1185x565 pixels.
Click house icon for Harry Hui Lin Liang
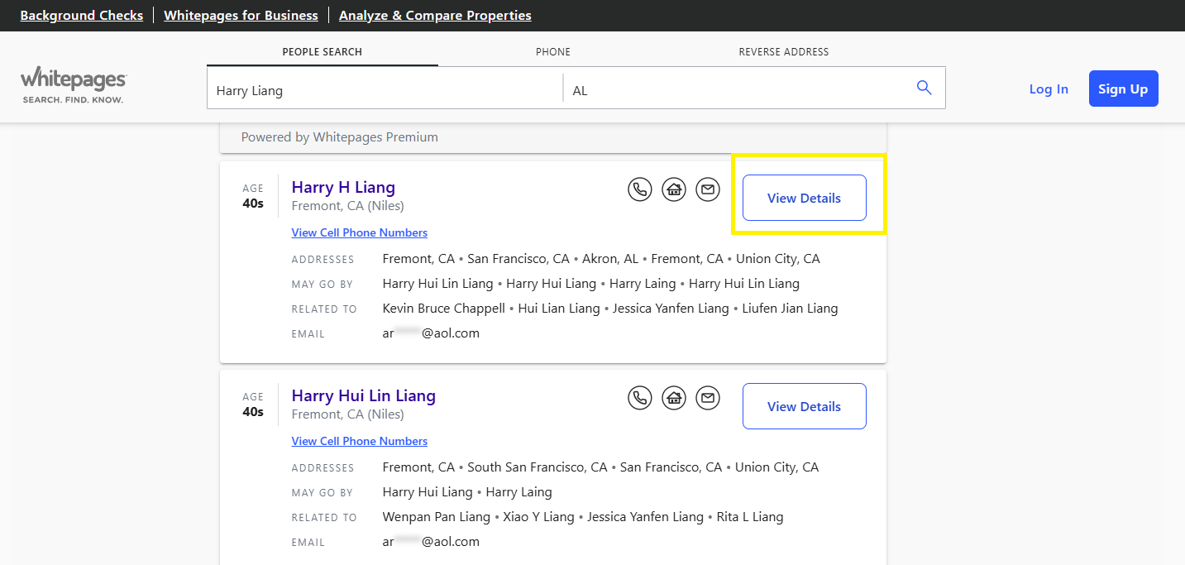pos(674,399)
